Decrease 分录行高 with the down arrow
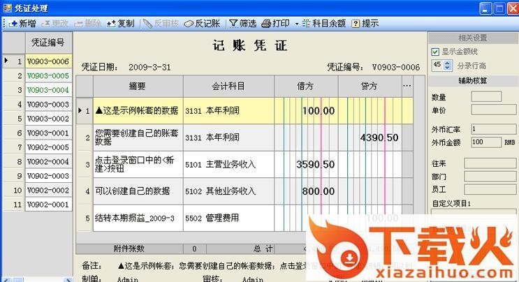This screenshot has height=282, width=519. [448, 68]
